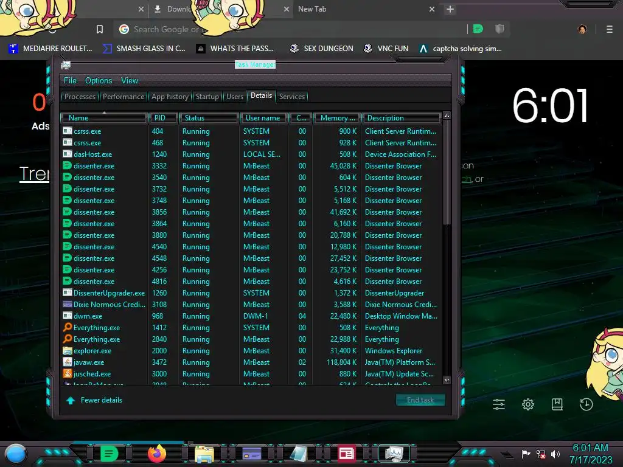Select dissenter.exe icon with PID 3332
This screenshot has width=623, height=467.
tap(67, 165)
